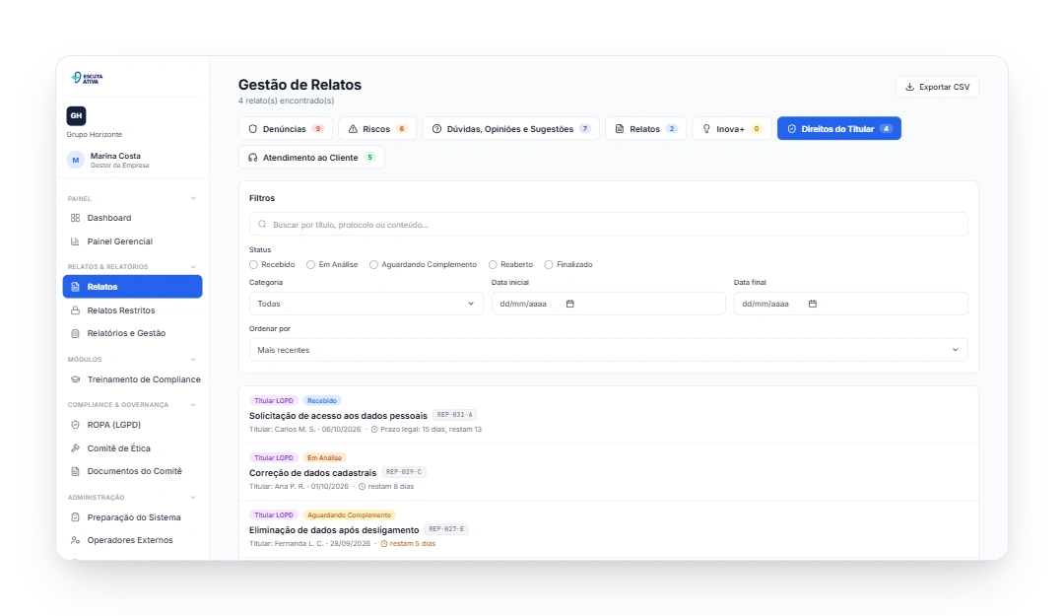The width and height of the screenshot is (1064, 616).
Task: Open Dúvidas, Opiniões e Sugestões tab
Action: point(511,129)
